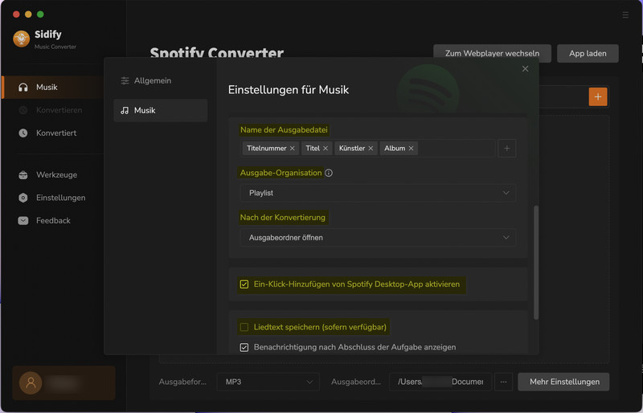Click the output folder path field

pos(440,382)
